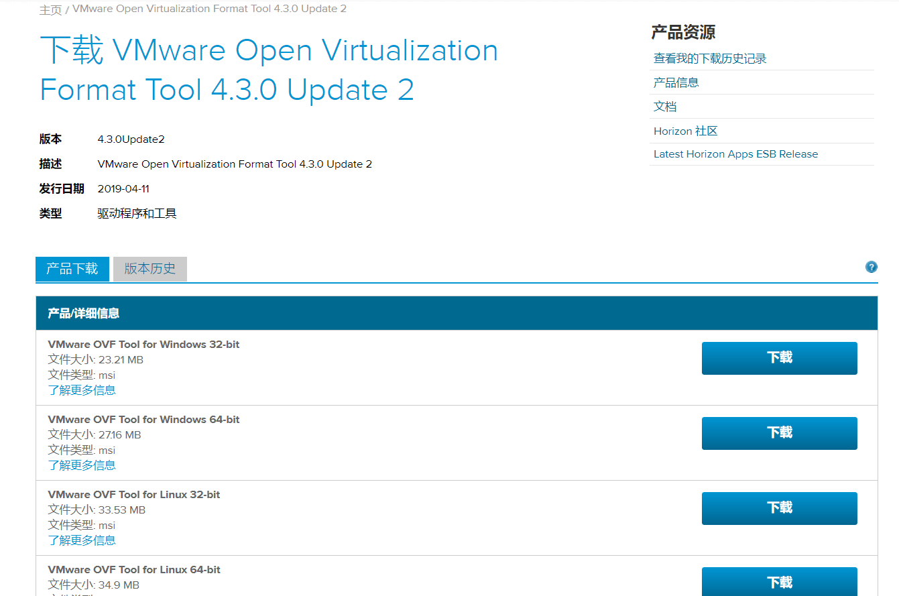Download OVF Tool for Linux 32-bit
Image resolution: width=899 pixels, height=596 pixels.
[780, 508]
